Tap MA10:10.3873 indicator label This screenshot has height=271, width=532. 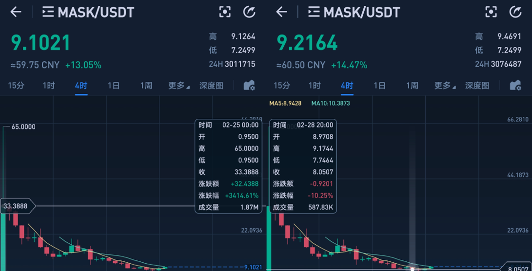point(331,103)
